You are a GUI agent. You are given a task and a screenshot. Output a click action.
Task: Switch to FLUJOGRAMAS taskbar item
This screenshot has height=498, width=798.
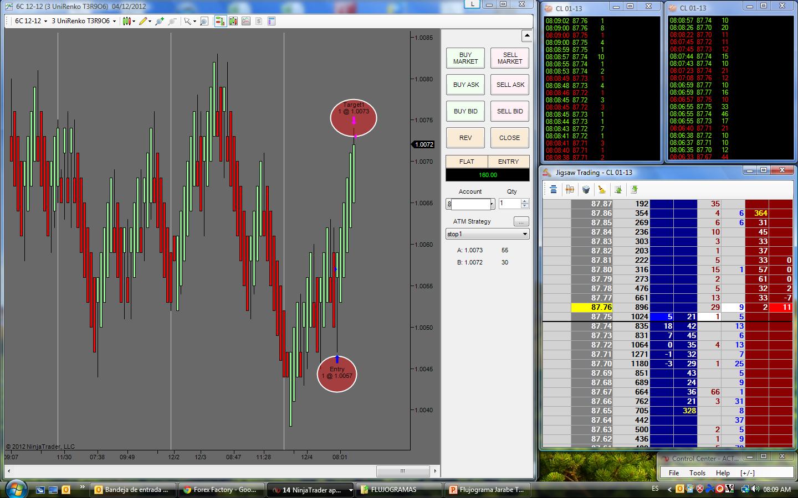point(399,490)
